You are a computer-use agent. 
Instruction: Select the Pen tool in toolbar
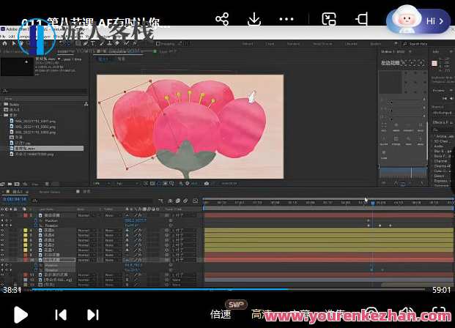(x=85, y=43)
